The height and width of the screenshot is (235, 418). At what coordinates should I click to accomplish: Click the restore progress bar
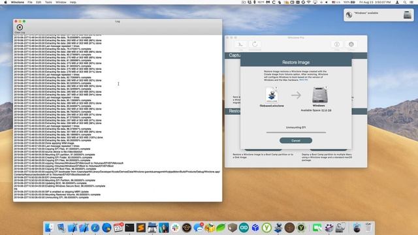pyautogui.click(x=296, y=132)
